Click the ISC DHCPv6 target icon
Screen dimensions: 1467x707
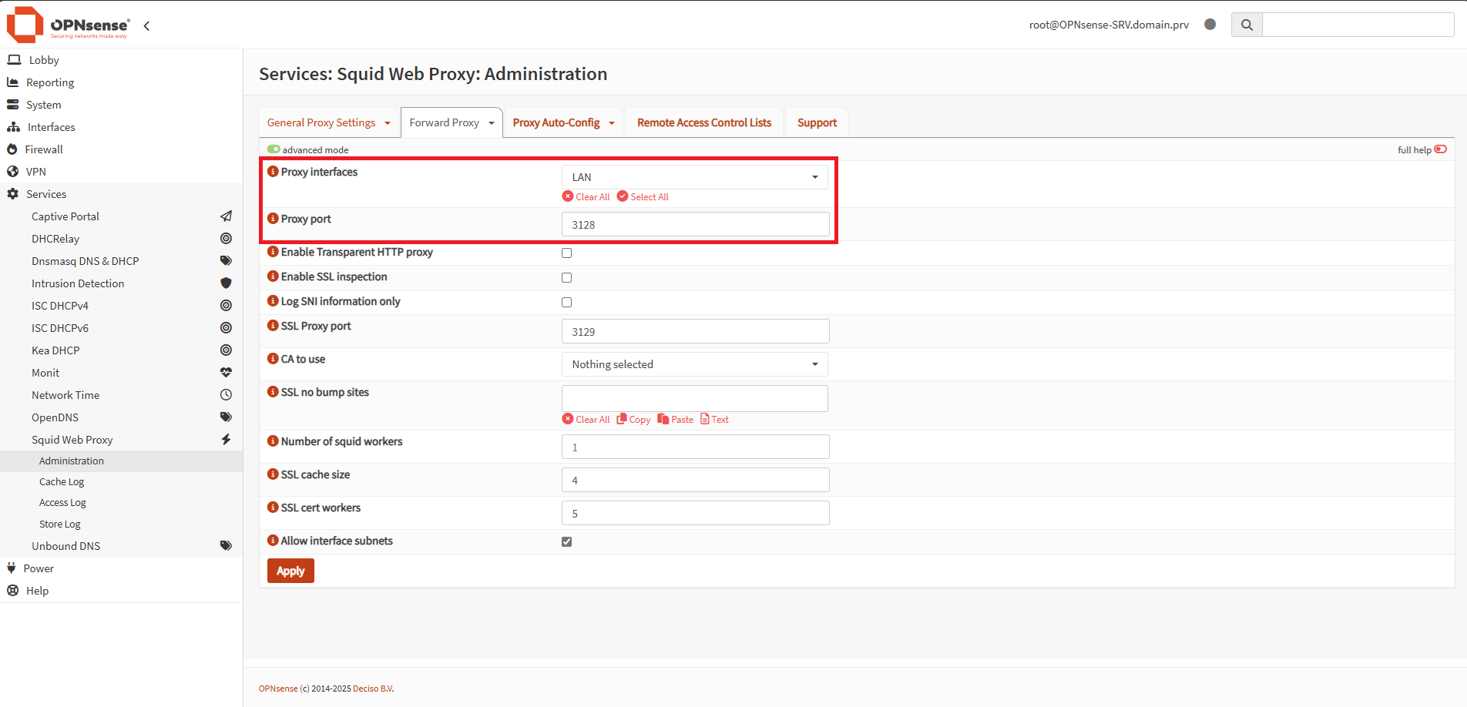(226, 328)
